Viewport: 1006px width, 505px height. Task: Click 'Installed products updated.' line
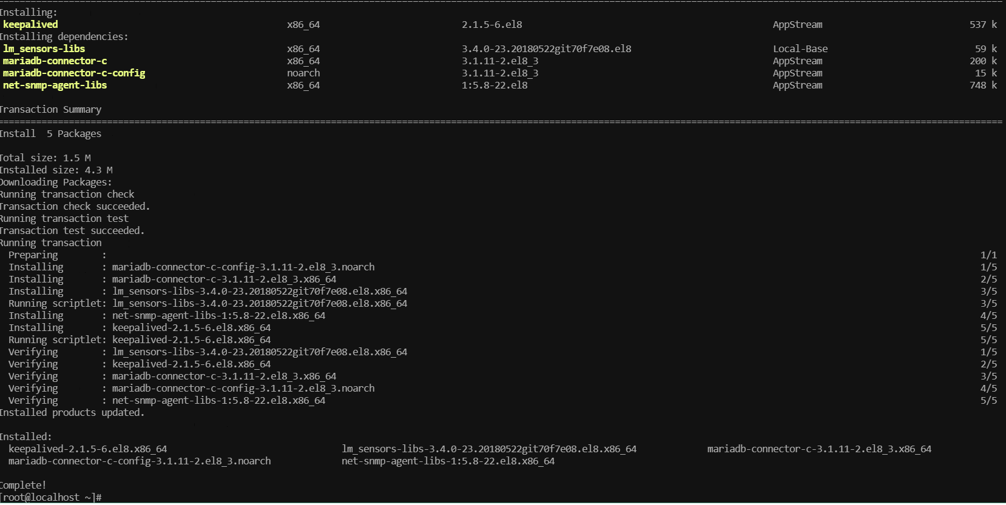72,413
